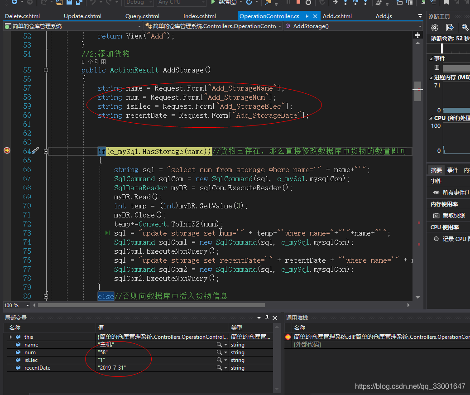Pin the OperationController.cs tab
This screenshot has width=470, height=395.
click(307, 16)
